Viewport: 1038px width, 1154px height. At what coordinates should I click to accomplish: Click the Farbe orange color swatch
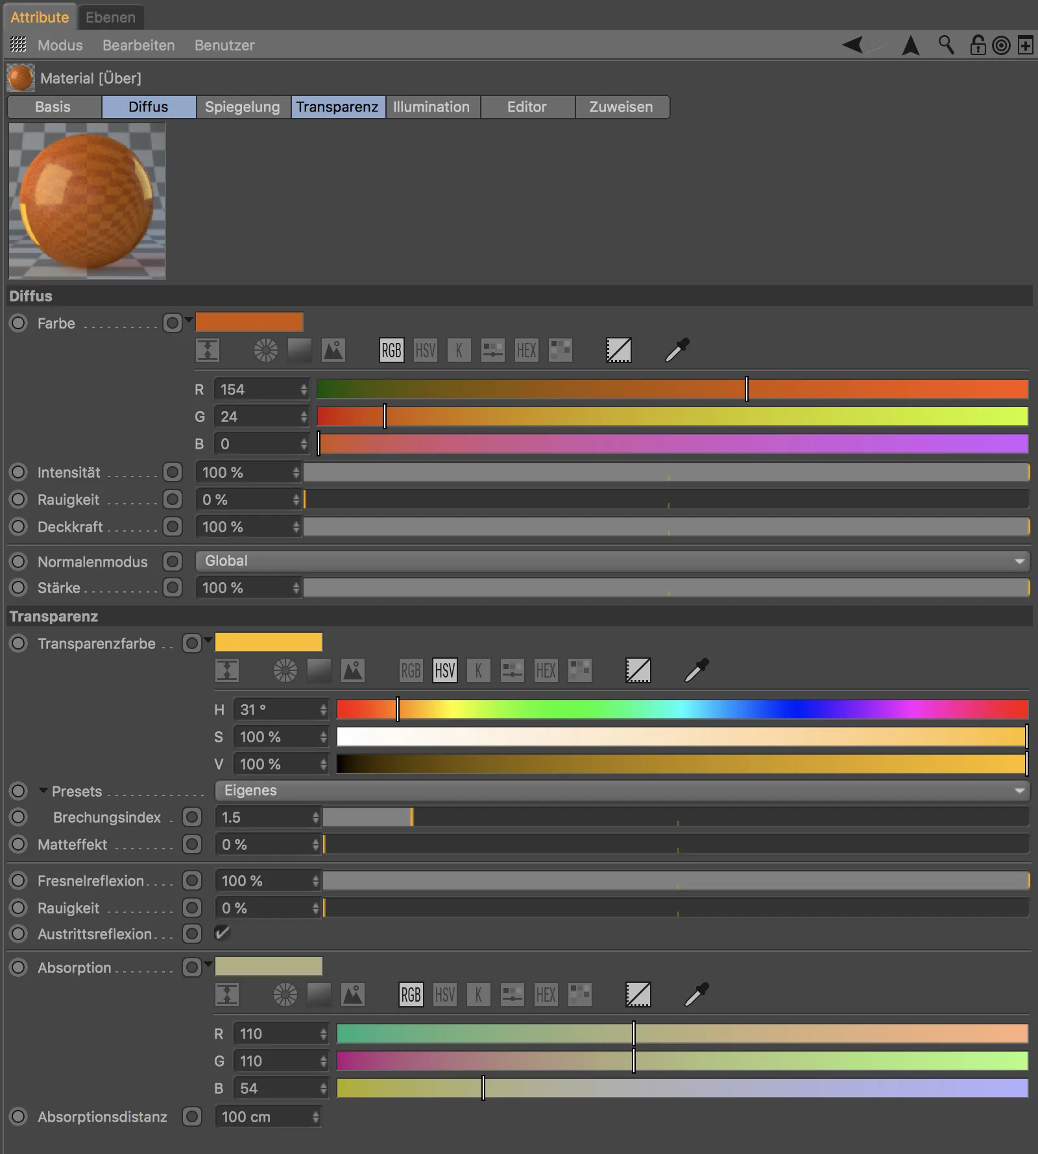(249, 322)
